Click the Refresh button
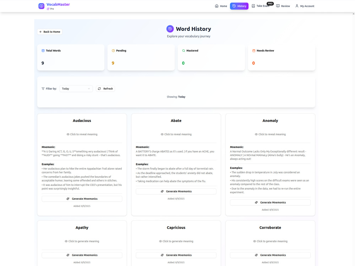The height and width of the screenshot is (266, 355). tap(105, 89)
